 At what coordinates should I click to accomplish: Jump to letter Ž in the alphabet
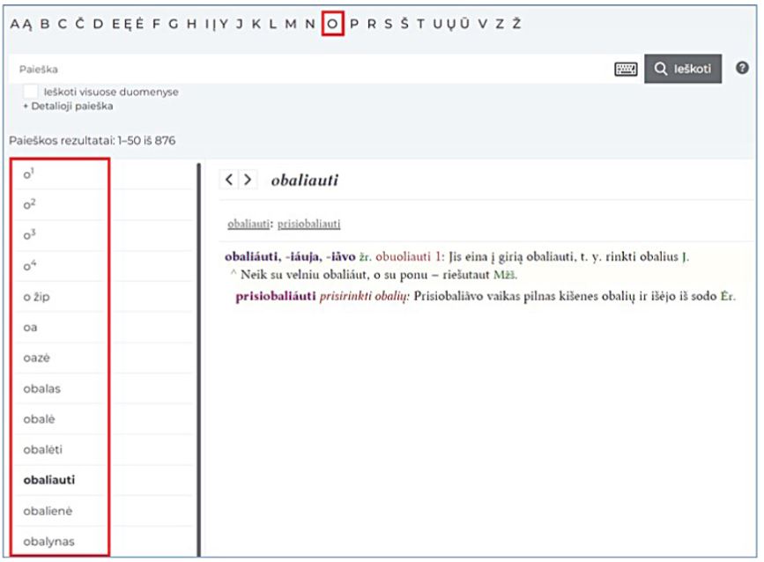coord(516,24)
